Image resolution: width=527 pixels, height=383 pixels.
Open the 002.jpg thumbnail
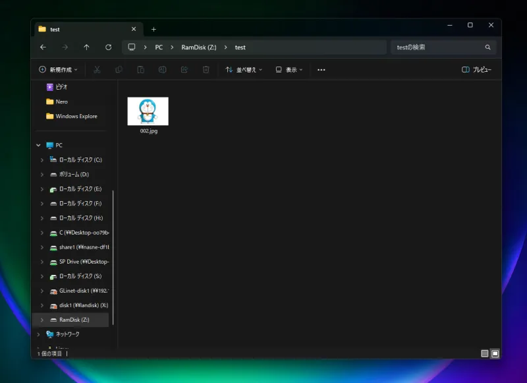click(148, 111)
